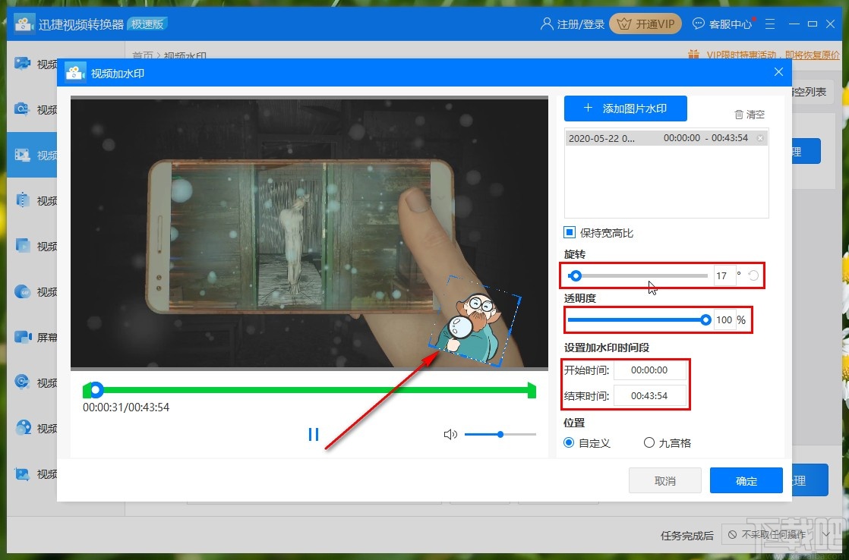Click the 透明度 opacity slider

[x=639, y=319]
